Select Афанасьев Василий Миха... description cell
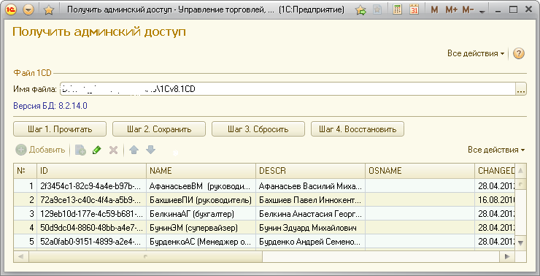This screenshot has height=276, width=540. pos(311,186)
